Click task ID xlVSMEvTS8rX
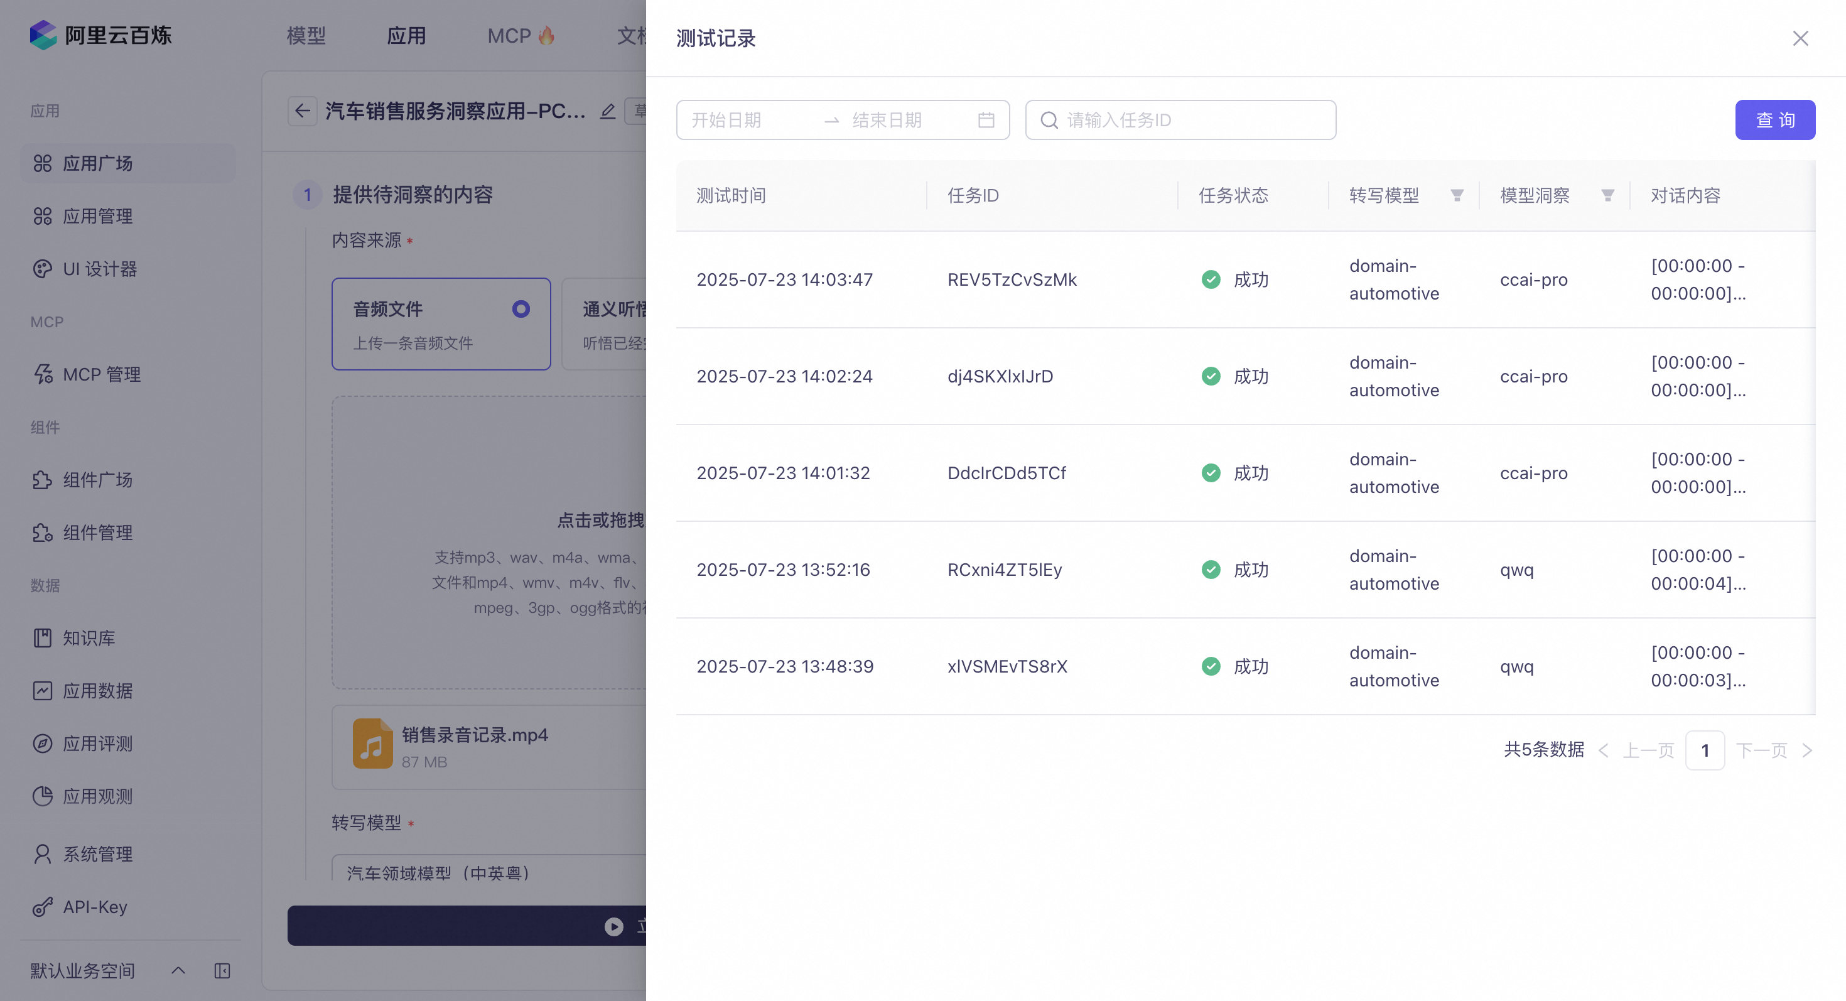 (1007, 666)
